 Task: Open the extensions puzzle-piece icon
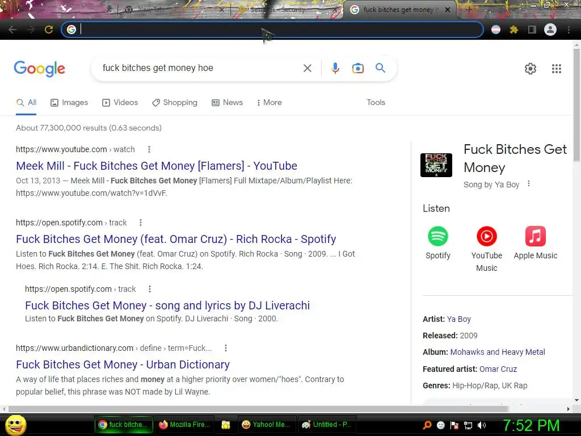[513, 30]
